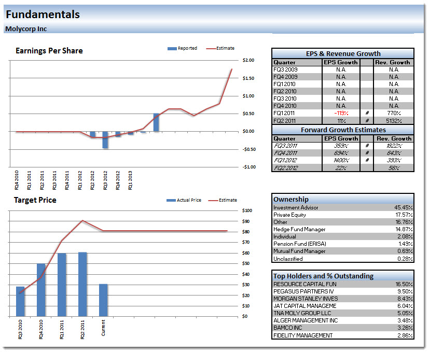Select the "FIDELITY MANAGEMENT" holder name
Screen dimensions: 429x352
tap(303, 335)
